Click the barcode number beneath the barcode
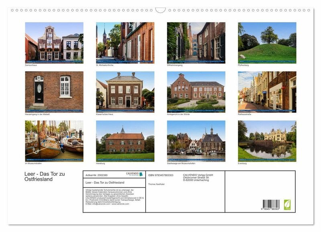 (x=270, y=209)
